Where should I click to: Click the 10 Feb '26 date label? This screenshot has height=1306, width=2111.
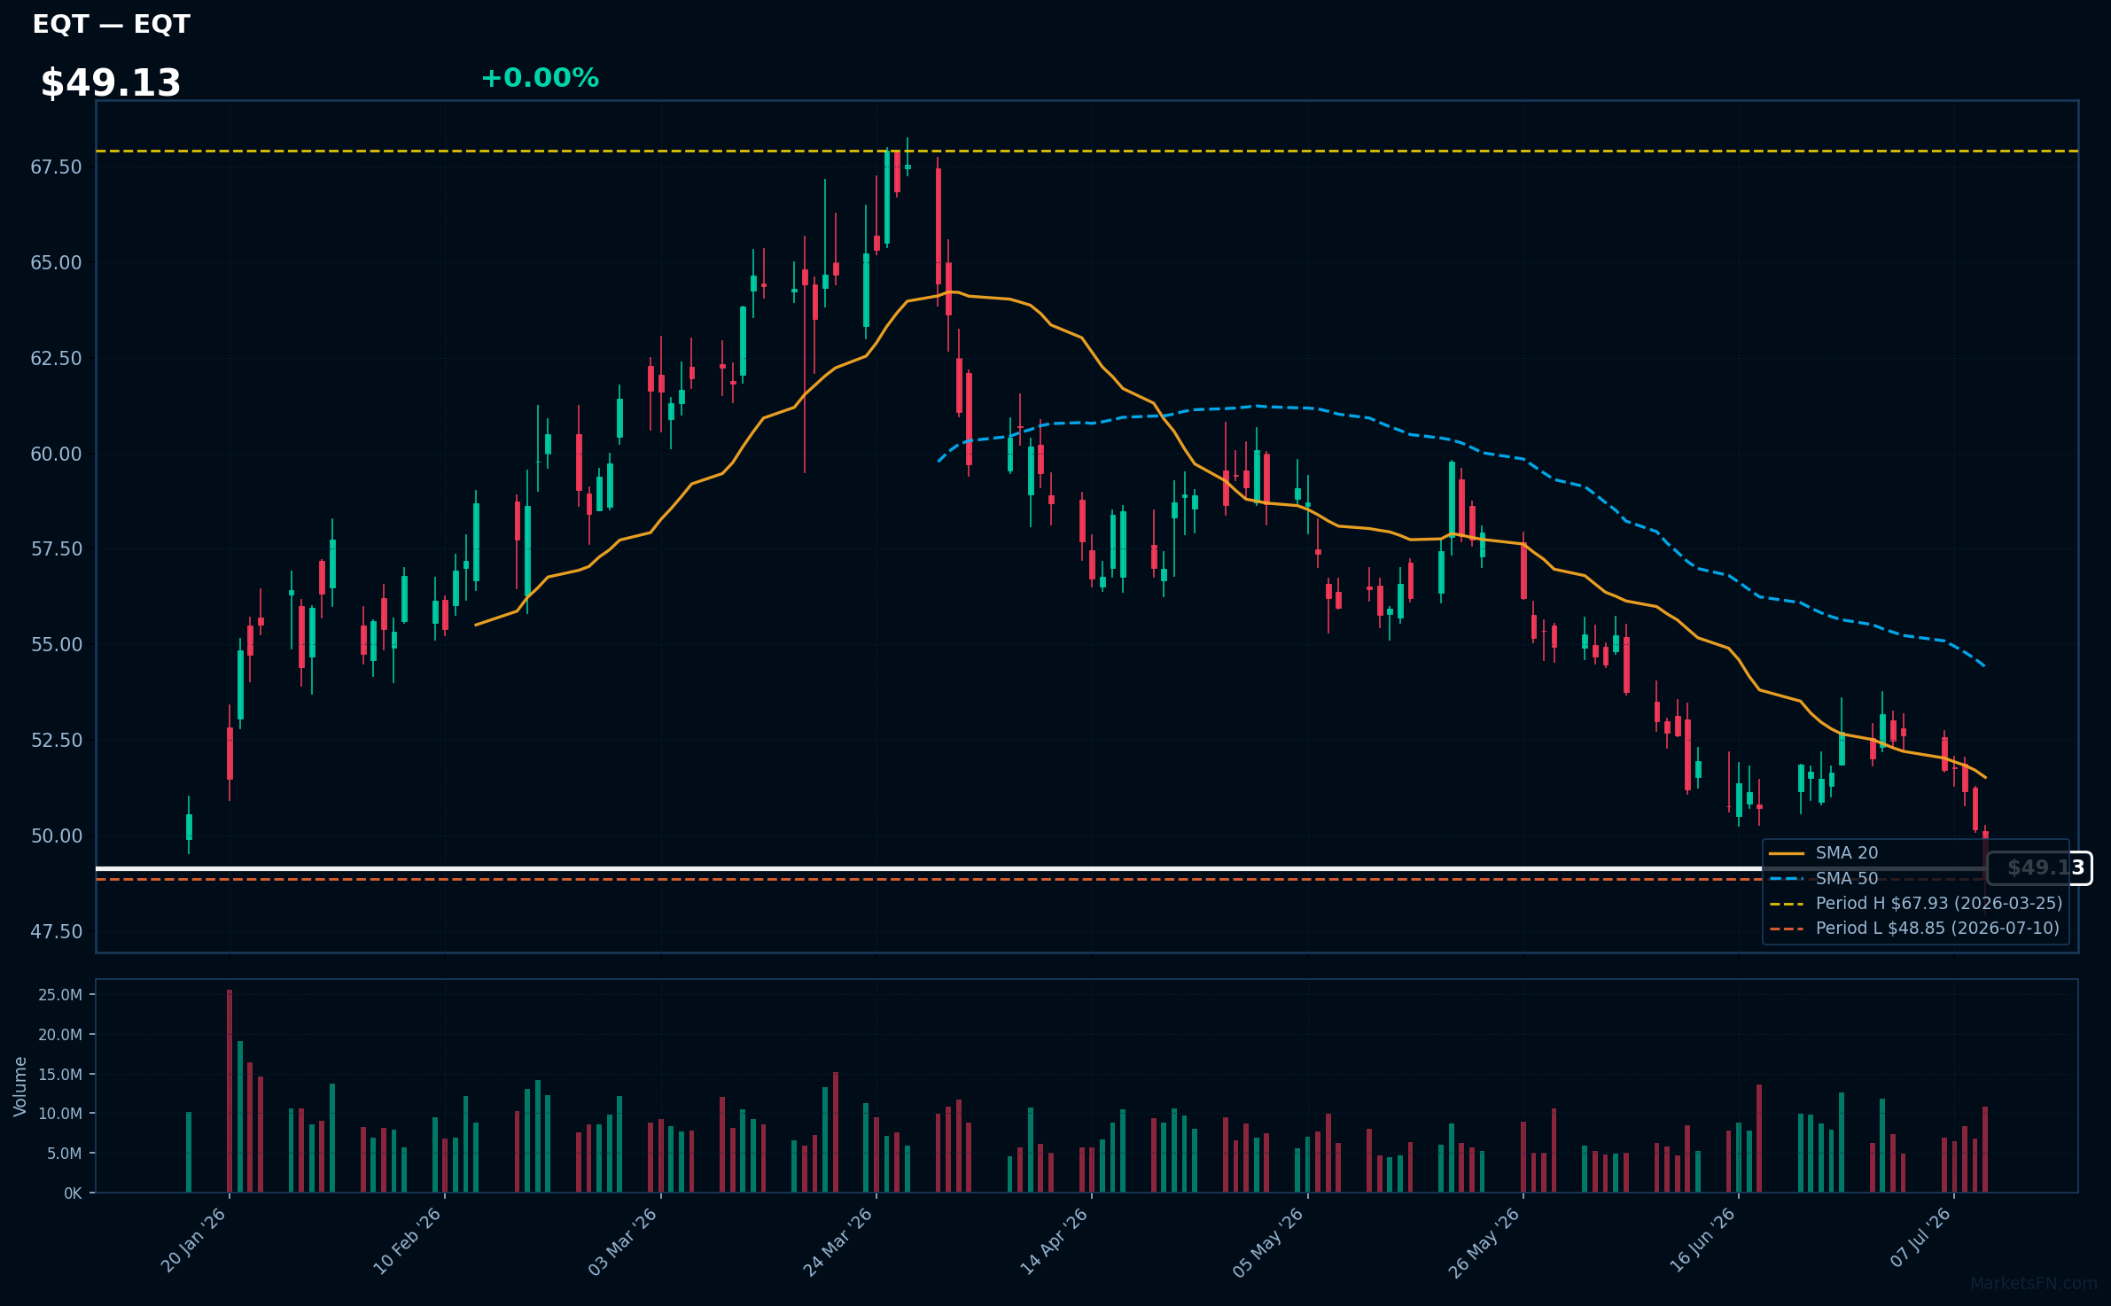coord(408,1240)
